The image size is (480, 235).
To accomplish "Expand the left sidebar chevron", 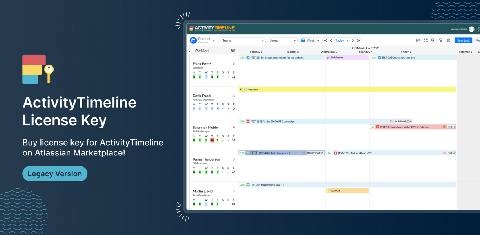I will (x=189, y=52).
